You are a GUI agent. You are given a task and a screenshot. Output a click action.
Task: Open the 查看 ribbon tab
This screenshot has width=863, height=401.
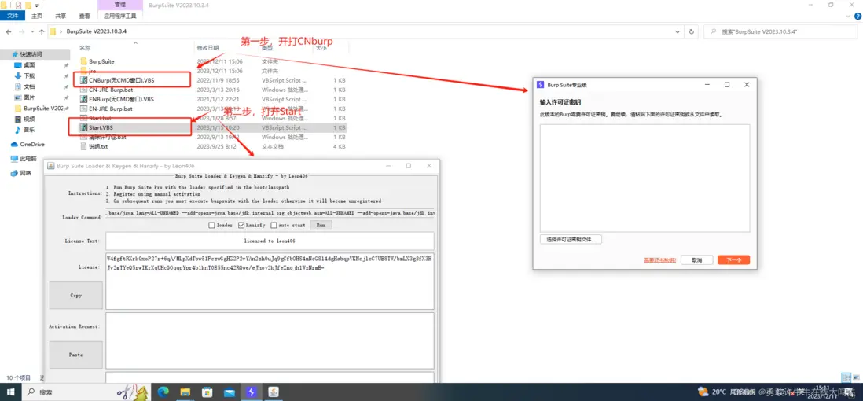point(84,16)
